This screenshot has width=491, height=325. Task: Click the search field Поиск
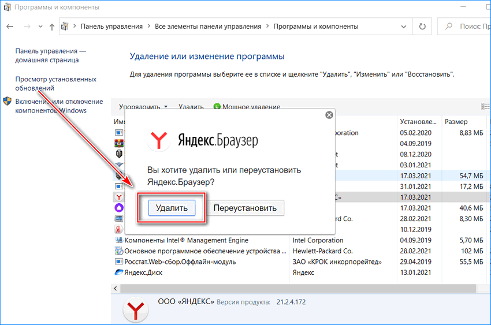[464, 27]
